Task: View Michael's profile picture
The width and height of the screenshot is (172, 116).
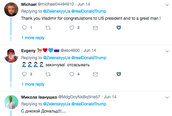Action: (11, 9)
